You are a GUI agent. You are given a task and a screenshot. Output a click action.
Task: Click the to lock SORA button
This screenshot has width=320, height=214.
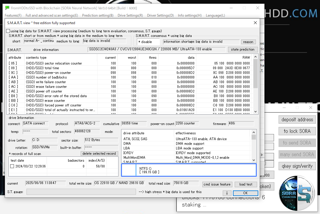[297, 131]
